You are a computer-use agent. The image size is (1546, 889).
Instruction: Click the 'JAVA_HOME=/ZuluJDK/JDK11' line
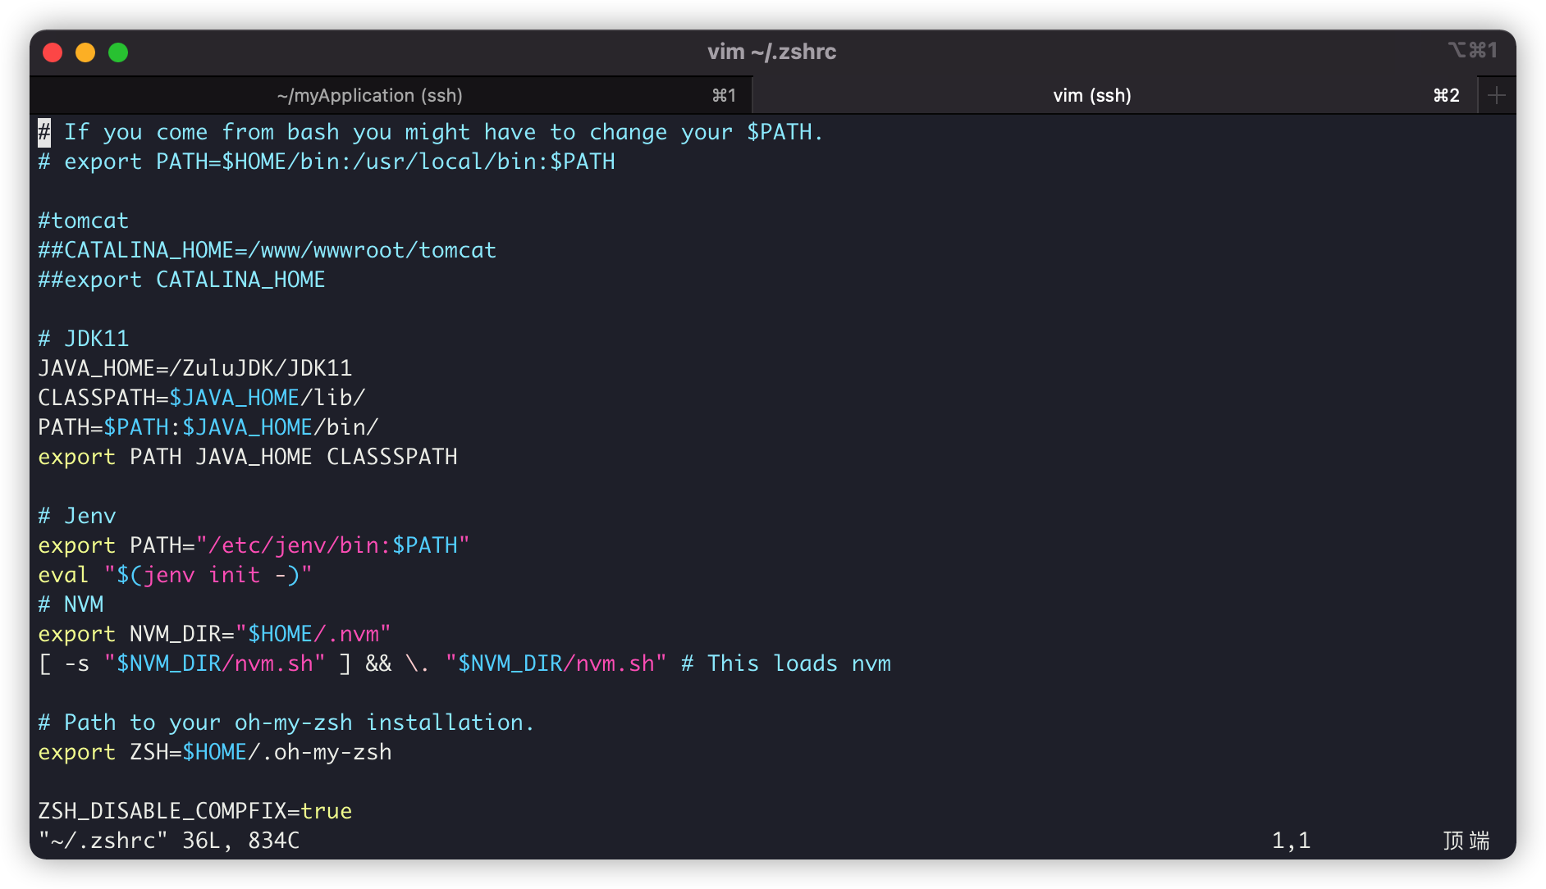coord(195,368)
